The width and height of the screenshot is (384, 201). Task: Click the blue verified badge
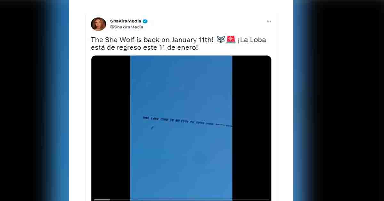tap(145, 21)
